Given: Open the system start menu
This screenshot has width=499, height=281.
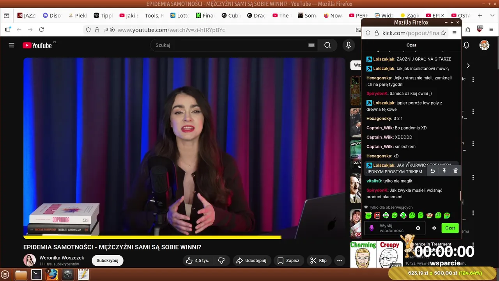Looking at the screenshot, I should (x=5, y=275).
